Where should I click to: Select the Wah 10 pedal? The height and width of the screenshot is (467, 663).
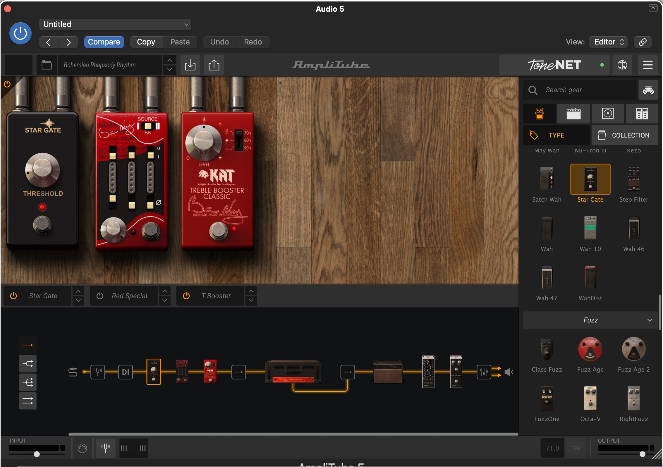[x=590, y=234]
